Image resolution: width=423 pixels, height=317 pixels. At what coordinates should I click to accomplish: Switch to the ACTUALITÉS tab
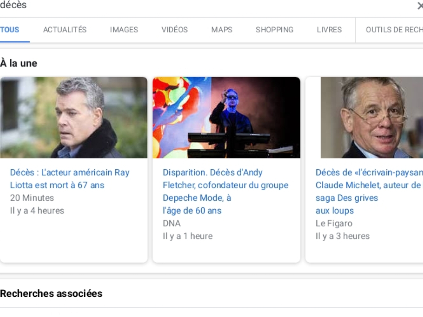(x=65, y=30)
